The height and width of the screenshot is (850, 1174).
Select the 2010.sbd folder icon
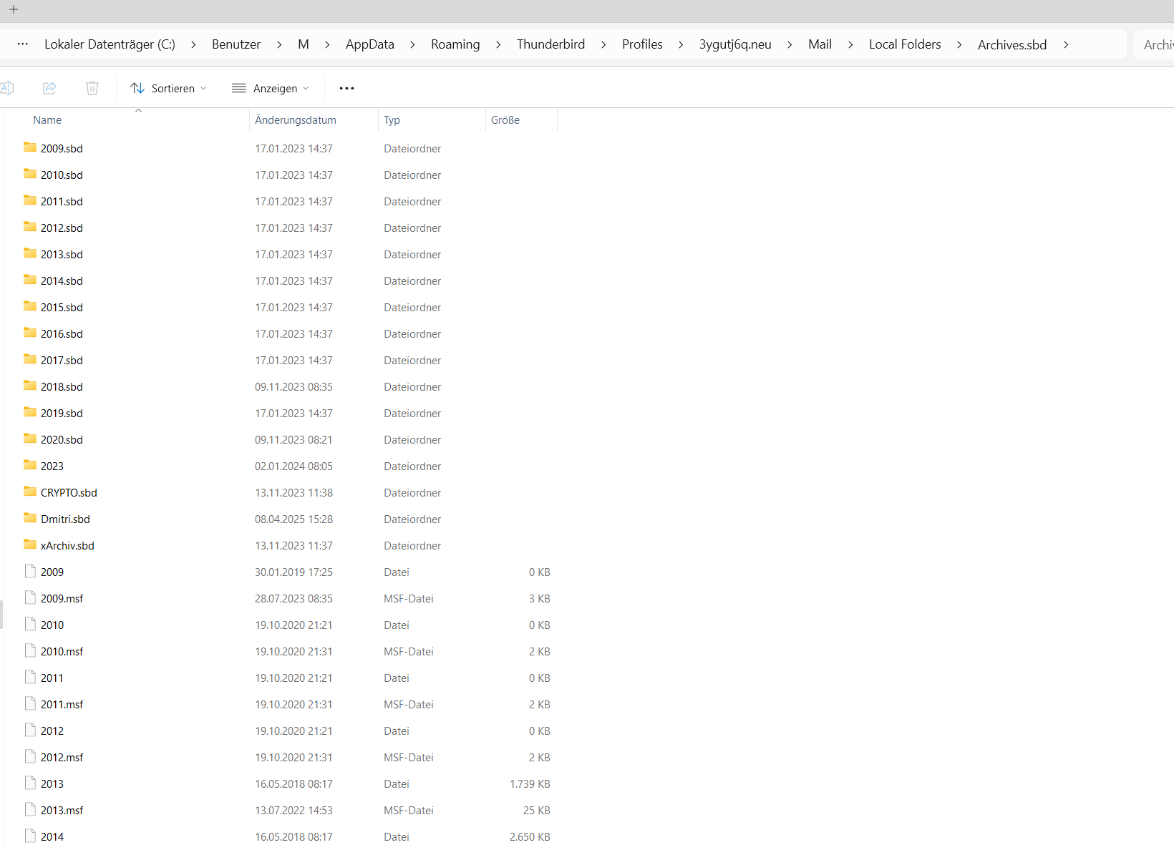tap(30, 174)
